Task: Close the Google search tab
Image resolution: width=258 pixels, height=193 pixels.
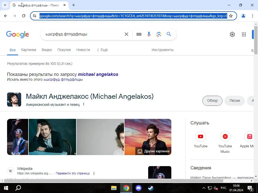Action: 64,5
